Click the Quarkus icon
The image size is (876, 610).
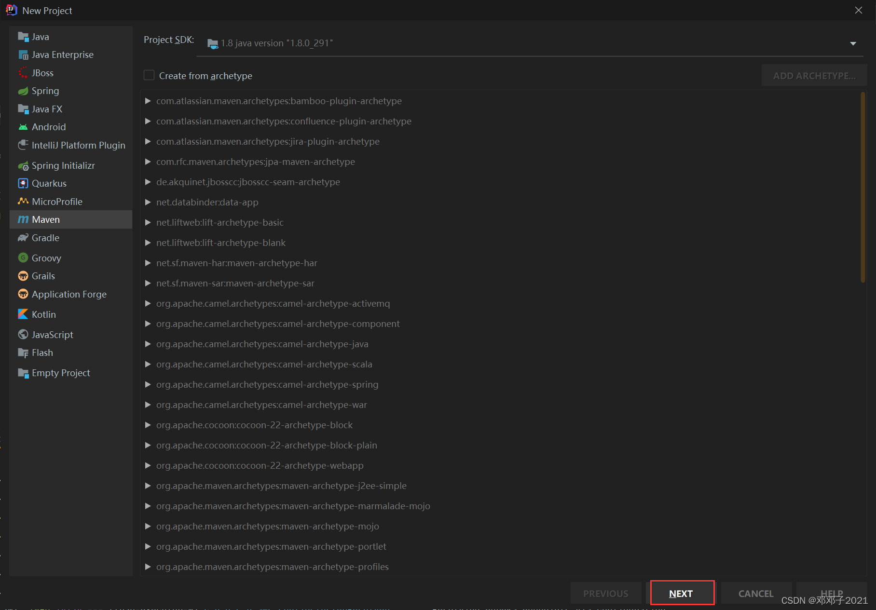23,184
